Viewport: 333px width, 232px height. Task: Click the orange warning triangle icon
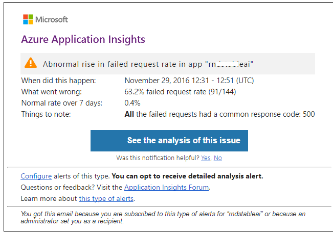(x=31, y=63)
